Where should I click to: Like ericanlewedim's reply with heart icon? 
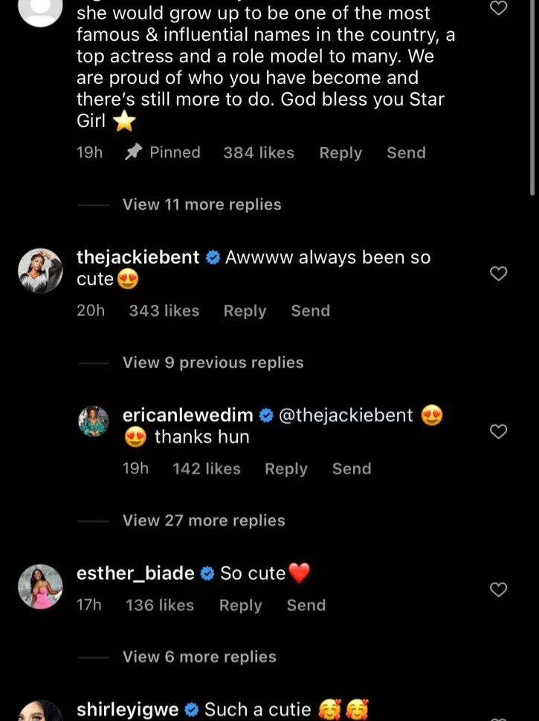(499, 432)
